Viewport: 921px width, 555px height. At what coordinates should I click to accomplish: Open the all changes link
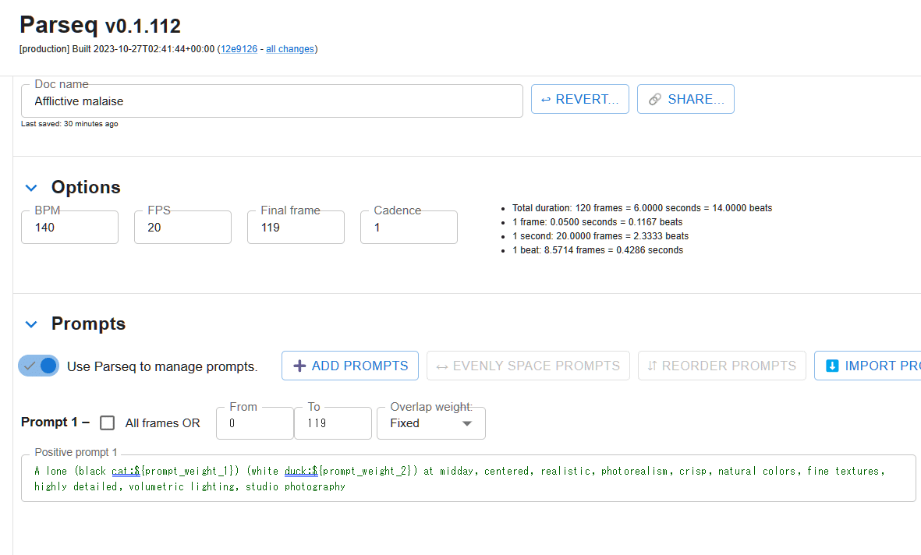pyautogui.click(x=289, y=49)
